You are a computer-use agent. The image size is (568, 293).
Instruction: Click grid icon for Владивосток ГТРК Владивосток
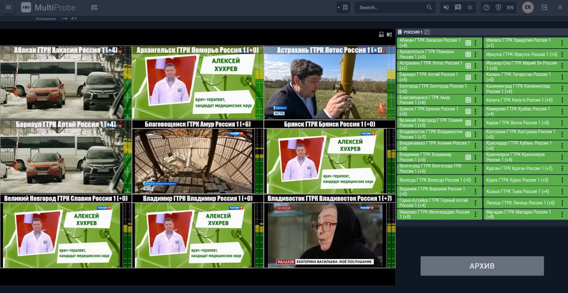pyautogui.click(x=468, y=134)
